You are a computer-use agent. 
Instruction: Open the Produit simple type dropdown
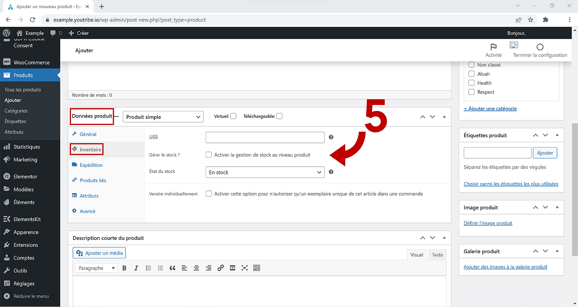[163, 117]
